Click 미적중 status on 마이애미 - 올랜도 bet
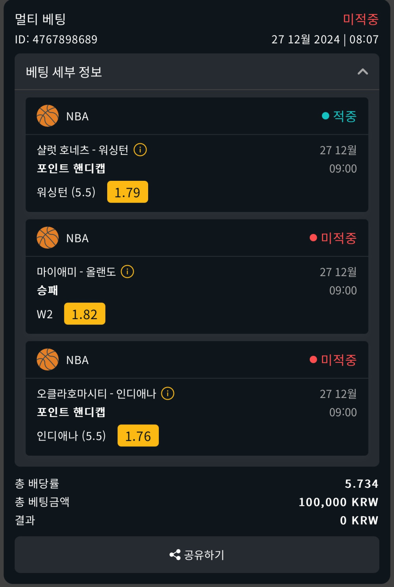 333,238
